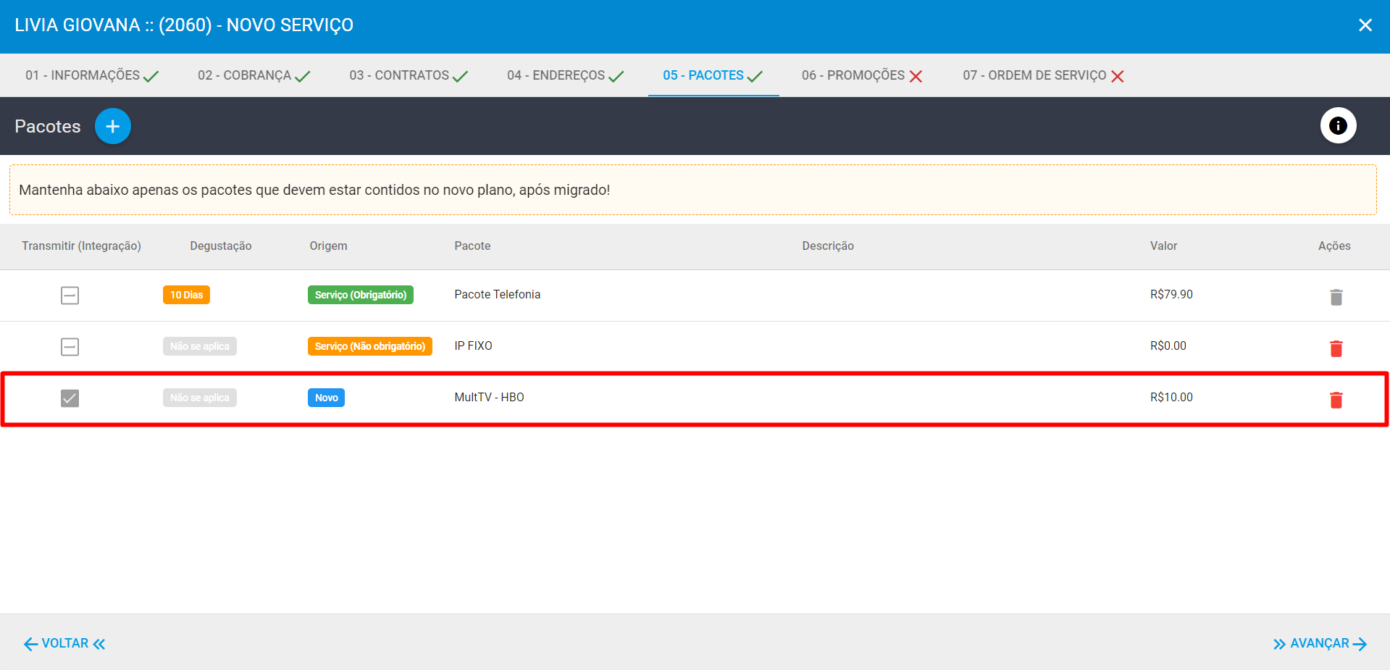The height and width of the screenshot is (670, 1390).
Task: Switch to 01 - Informações tab
Action: tap(92, 75)
